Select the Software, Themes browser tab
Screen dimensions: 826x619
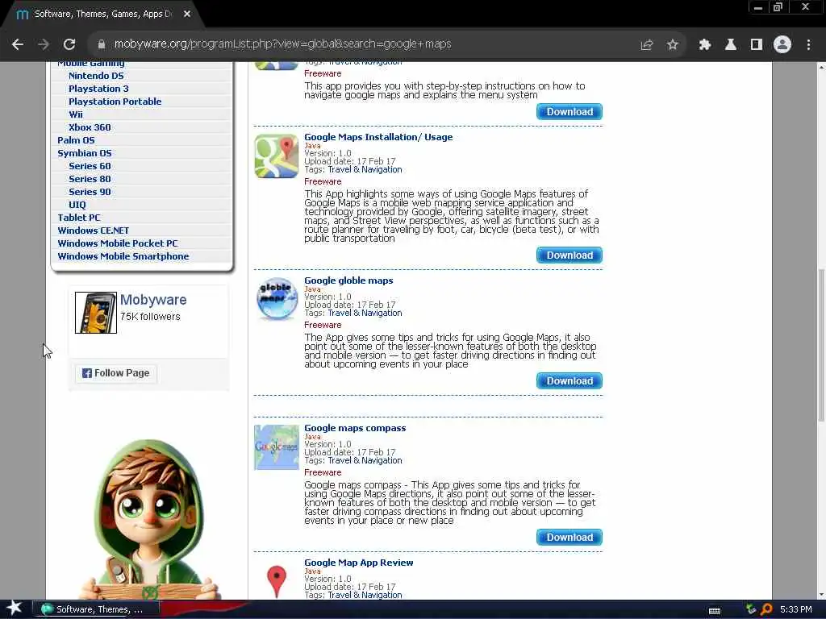pyautogui.click(x=102, y=15)
